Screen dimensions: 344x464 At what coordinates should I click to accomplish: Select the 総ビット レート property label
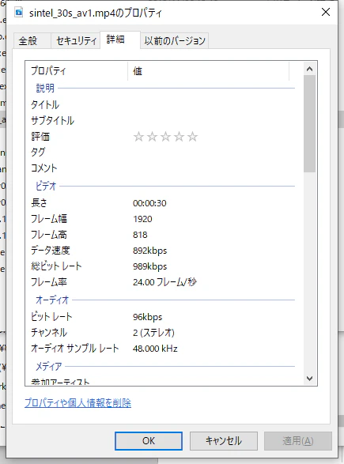point(56,266)
